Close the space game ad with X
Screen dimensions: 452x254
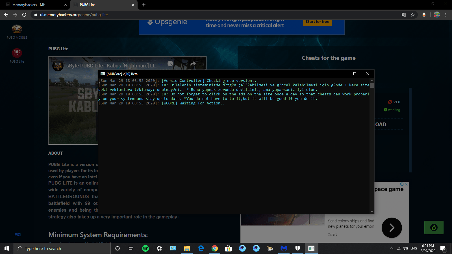click(x=407, y=184)
